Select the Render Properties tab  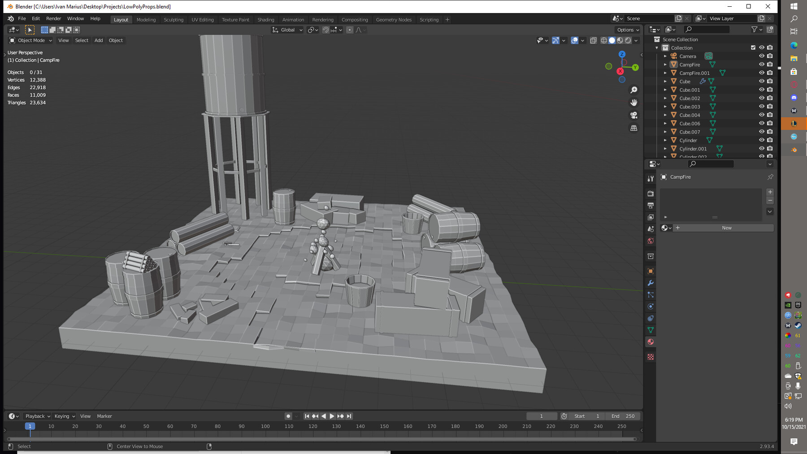651,194
